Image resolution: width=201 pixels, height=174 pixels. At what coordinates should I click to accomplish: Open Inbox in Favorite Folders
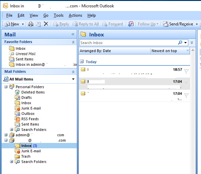[x=20, y=48]
